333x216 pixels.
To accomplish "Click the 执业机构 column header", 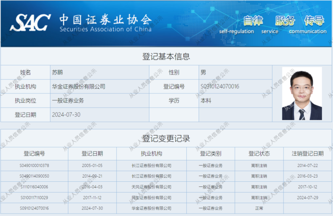I will click(x=152, y=154).
